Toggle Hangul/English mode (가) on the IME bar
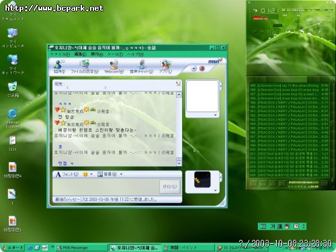This screenshot has height=252, width=336. pos(273,226)
